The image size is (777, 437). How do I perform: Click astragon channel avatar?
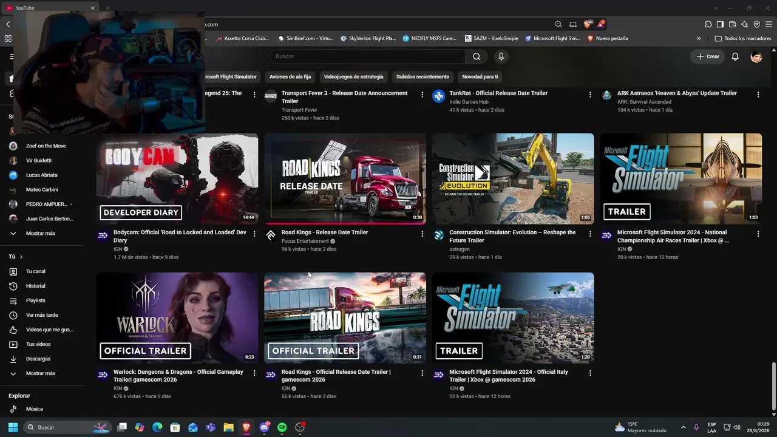click(439, 235)
